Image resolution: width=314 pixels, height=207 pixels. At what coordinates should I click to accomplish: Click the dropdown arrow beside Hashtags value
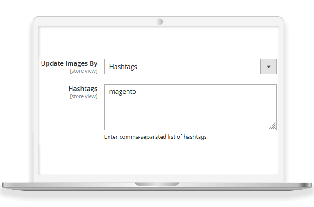click(x=268, y=67)
